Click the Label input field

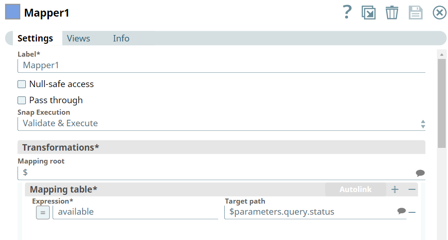tap(221, 65)
